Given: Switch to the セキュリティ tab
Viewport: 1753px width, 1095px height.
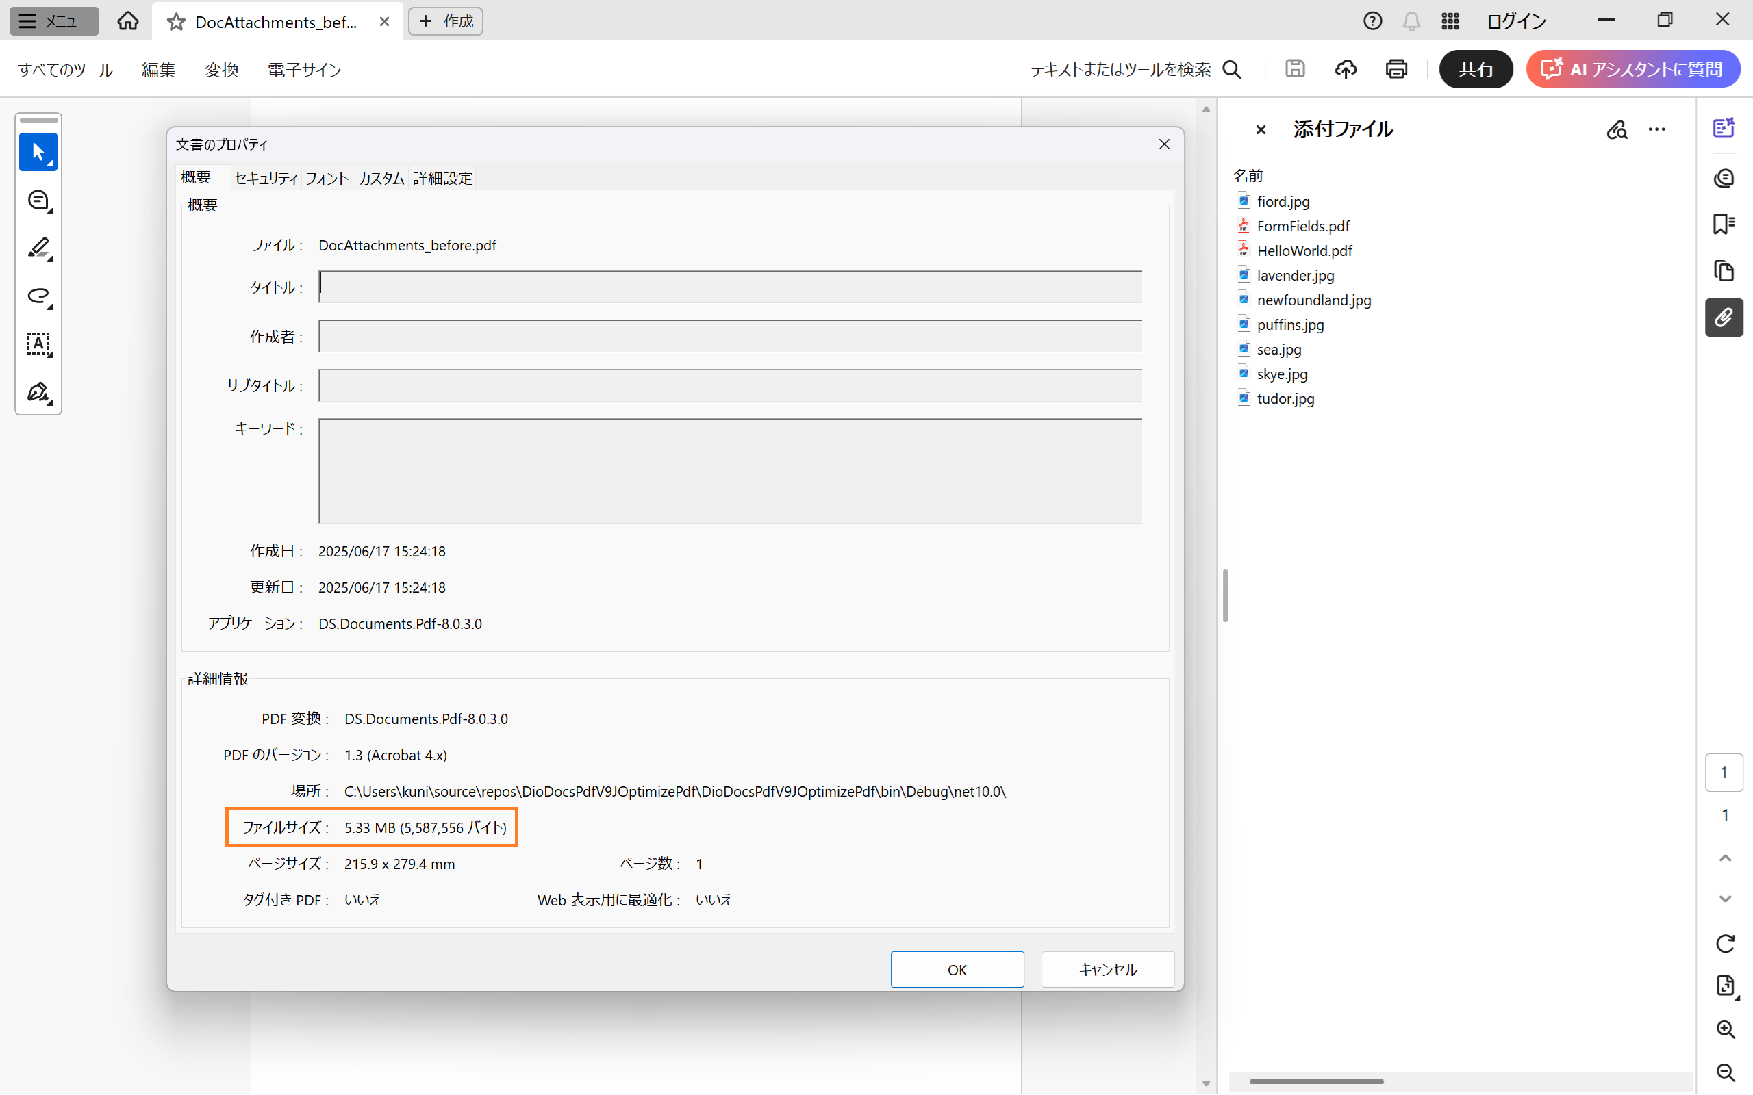Looking at the screenshot, I should [265, 178].
